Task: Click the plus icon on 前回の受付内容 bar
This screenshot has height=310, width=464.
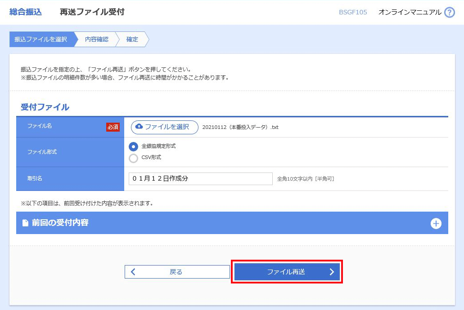Action: [436, 223]
